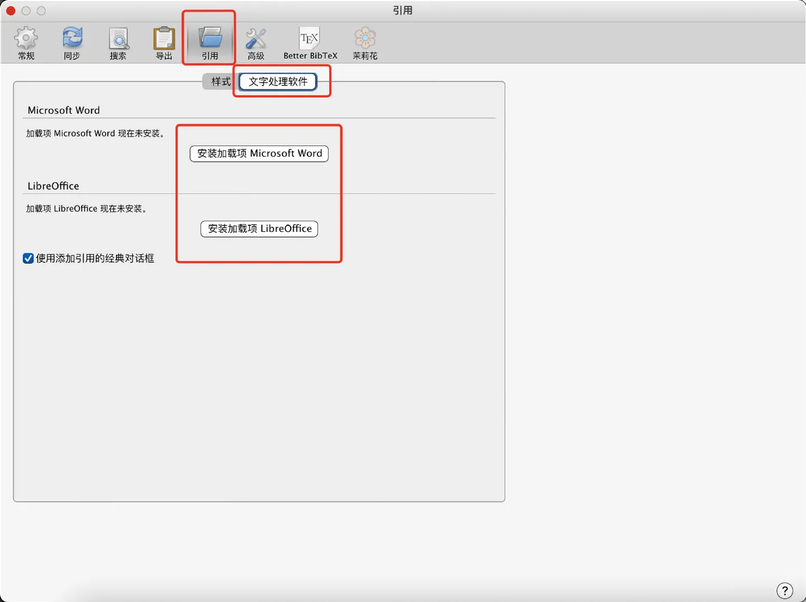Select the 引用 cite preferences pane
This screenshot has width=806, height=602.
(210, 43)
